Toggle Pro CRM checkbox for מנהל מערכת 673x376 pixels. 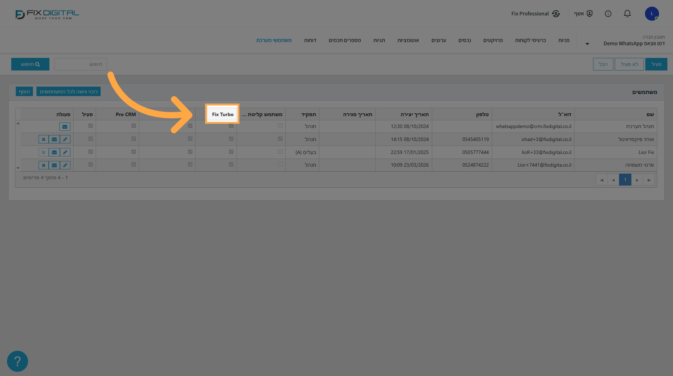click(134, 126)
